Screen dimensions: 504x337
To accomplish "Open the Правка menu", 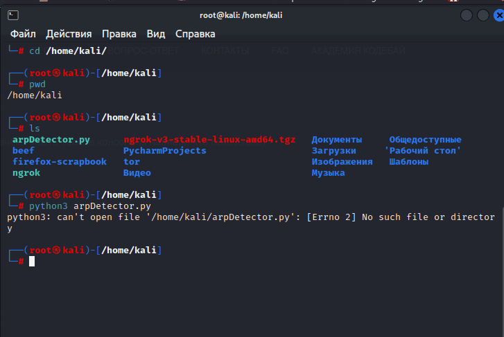I will [x=119, y=34].
